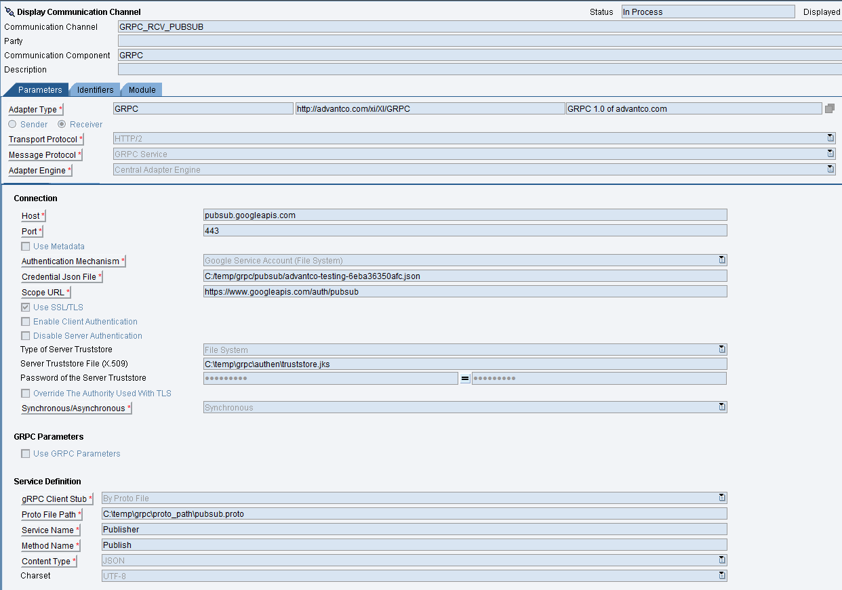This screenshot has height=590, width=842.
Task: Click the Display Communication Channel header icon
Action: (x=9, y=11)
